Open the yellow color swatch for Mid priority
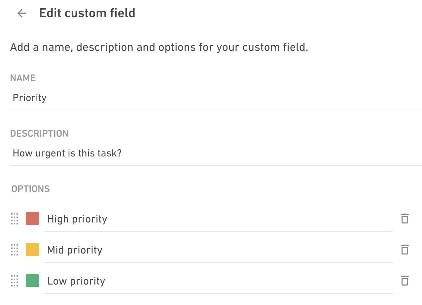 coord(32,250)
